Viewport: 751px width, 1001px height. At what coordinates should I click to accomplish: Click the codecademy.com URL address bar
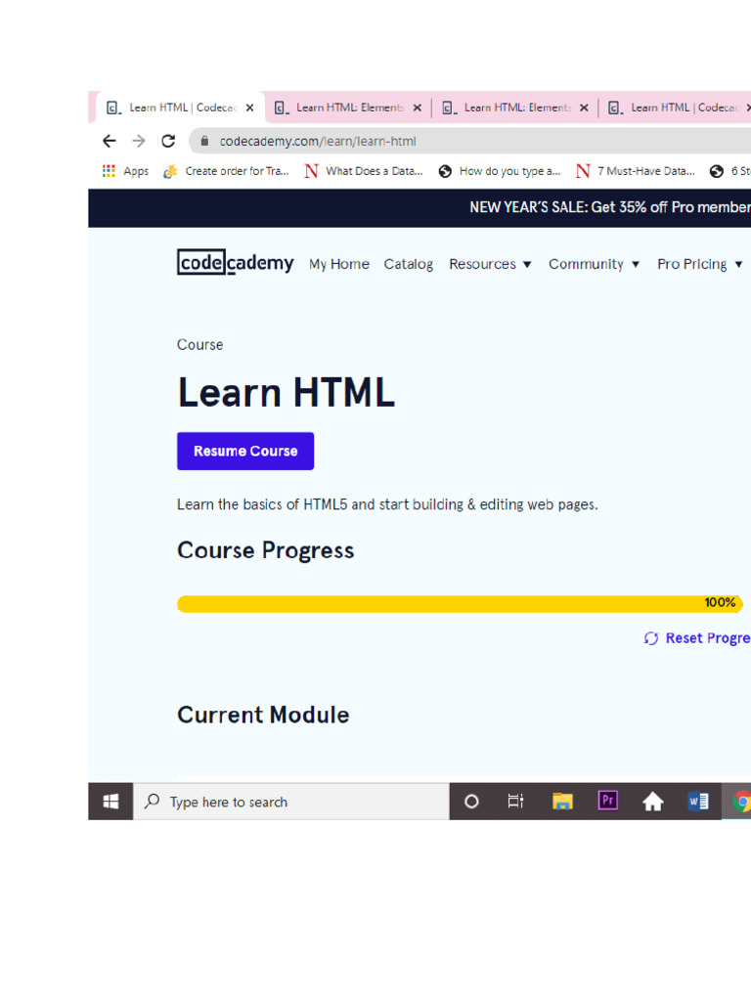click(x=472, y=141)
